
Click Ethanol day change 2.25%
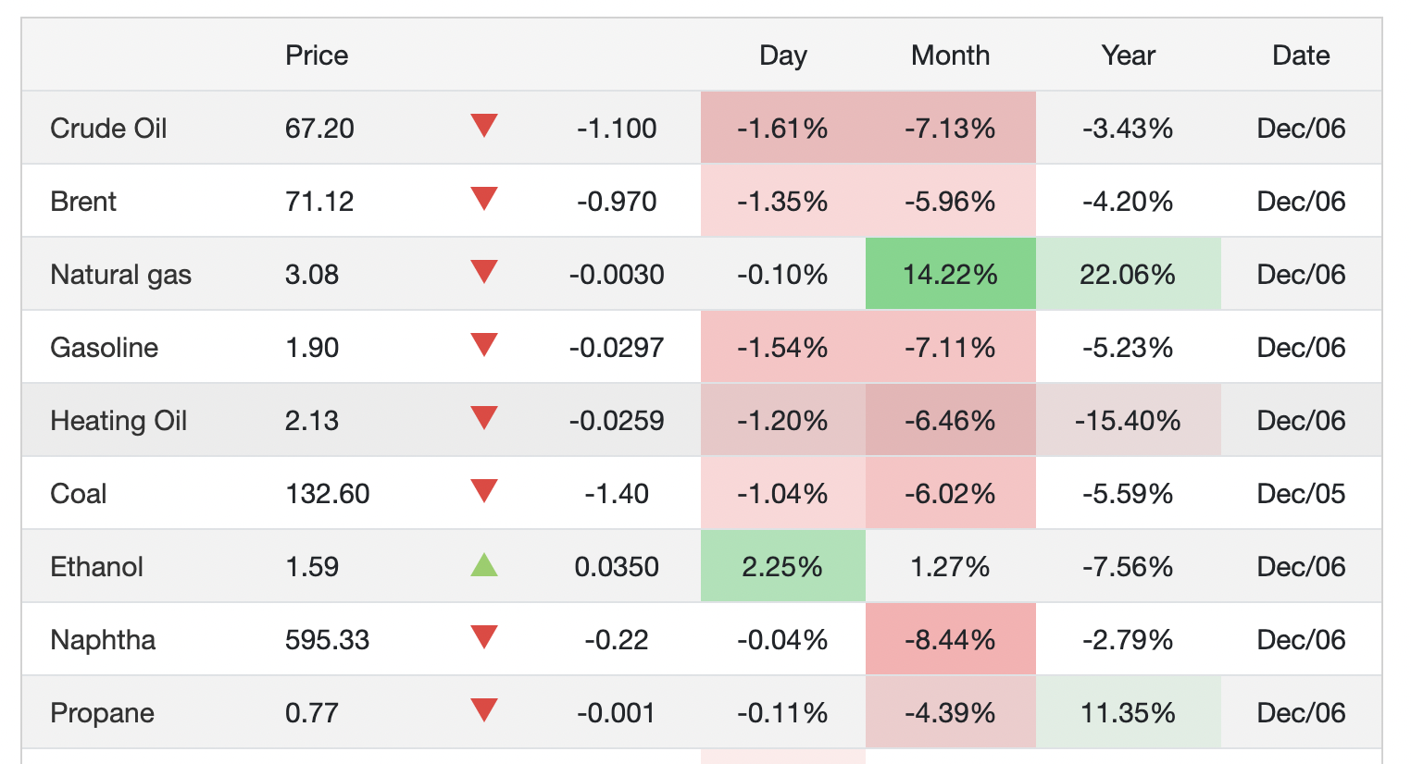(x=782, y=567)
